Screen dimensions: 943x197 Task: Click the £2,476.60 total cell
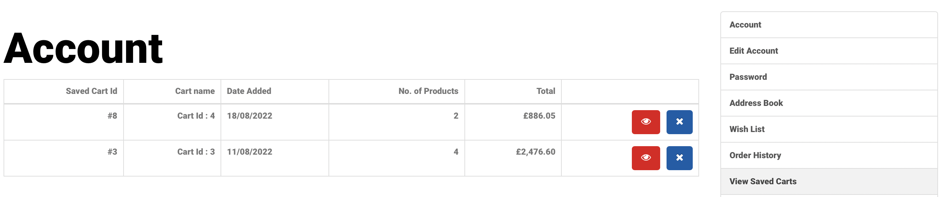[x=535, y=152]
